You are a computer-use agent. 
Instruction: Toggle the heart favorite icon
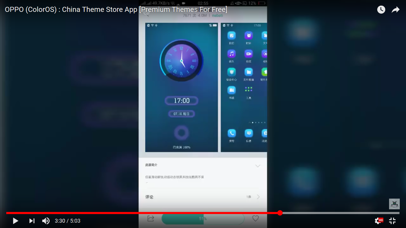point(255,218)
